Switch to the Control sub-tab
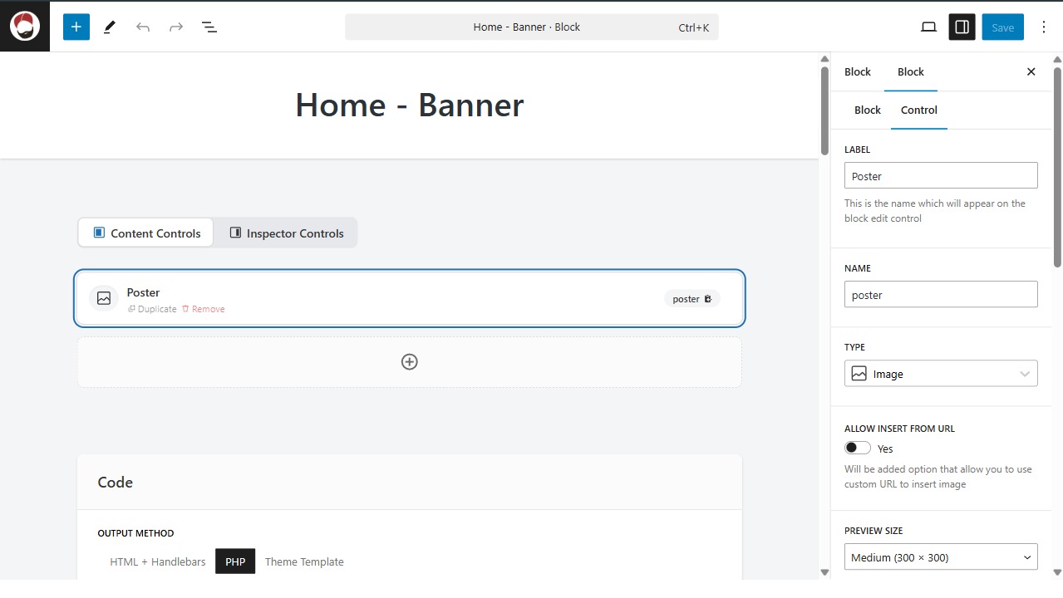The image size is (1063, 598). click(918, 110)
